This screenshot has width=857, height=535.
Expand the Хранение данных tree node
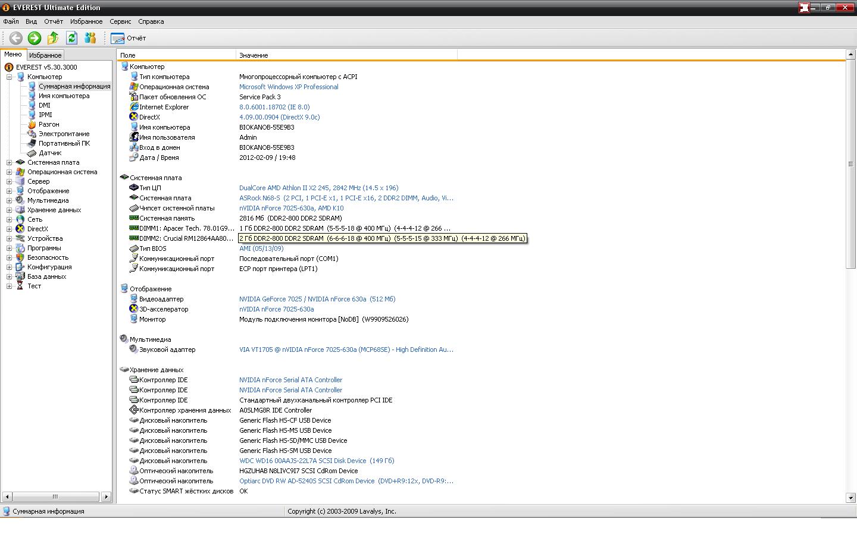point(9,210)
